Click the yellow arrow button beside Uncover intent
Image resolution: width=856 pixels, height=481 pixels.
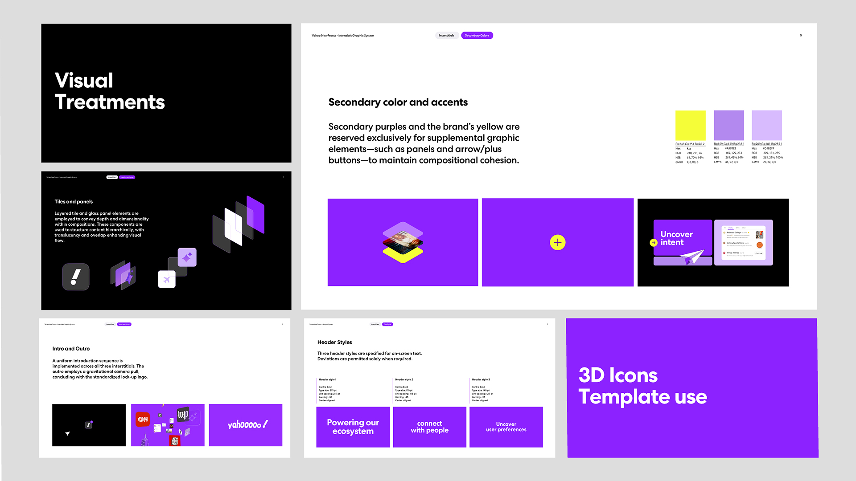click(654, 243)
